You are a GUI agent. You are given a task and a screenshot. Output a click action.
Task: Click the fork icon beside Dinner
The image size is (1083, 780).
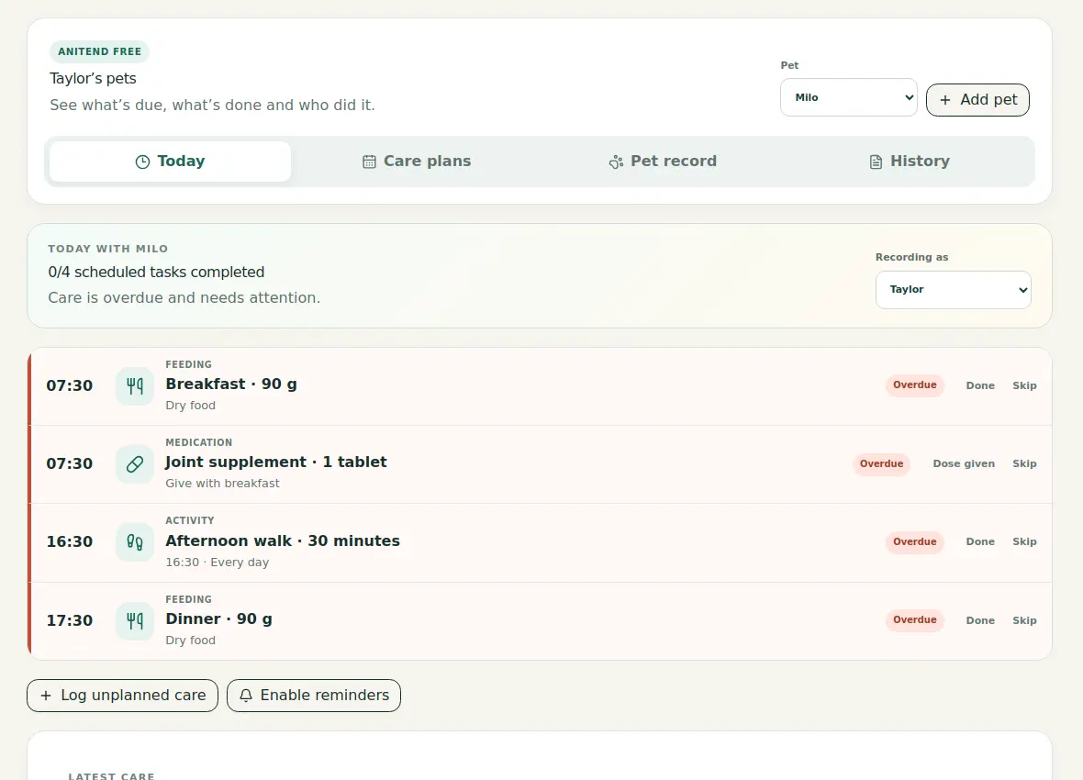[x=135, y=620]
